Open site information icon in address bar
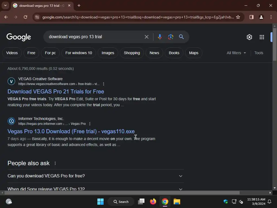 pyautogui.click(x=37, y=17)
